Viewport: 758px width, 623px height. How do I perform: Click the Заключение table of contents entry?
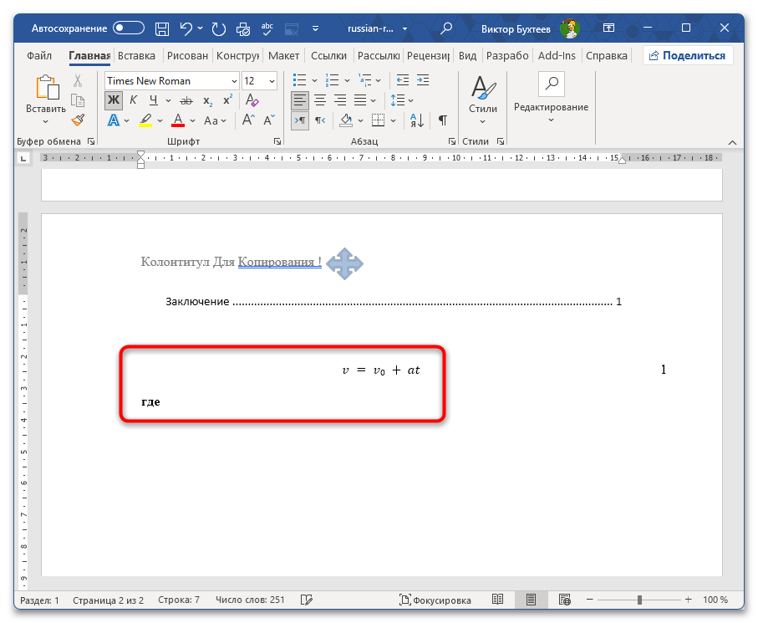(394, 301)
